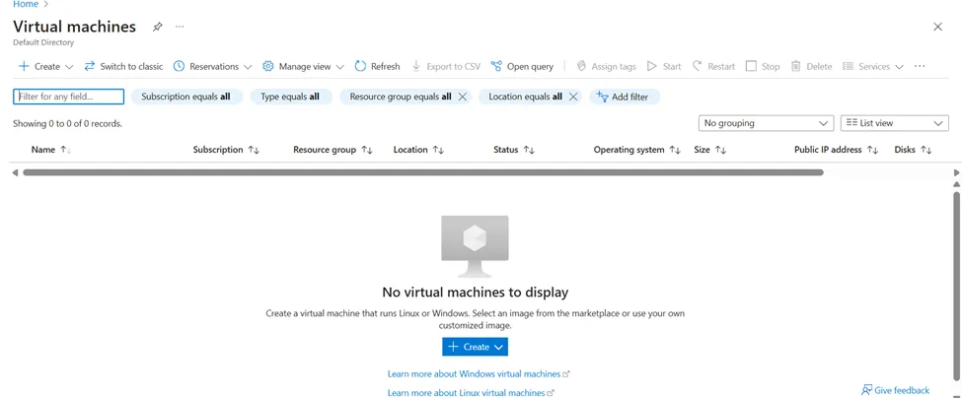The image size is (962, 398).
Task: Refresh the virtual machines list
Action: 377,66
